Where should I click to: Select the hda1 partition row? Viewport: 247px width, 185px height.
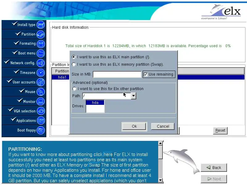click(x=148, y=77)
